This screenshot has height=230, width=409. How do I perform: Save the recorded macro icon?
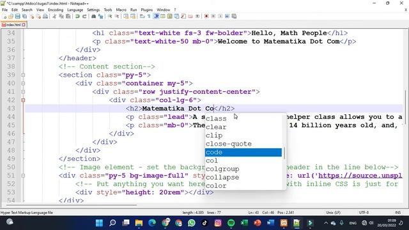pos(234,16)
